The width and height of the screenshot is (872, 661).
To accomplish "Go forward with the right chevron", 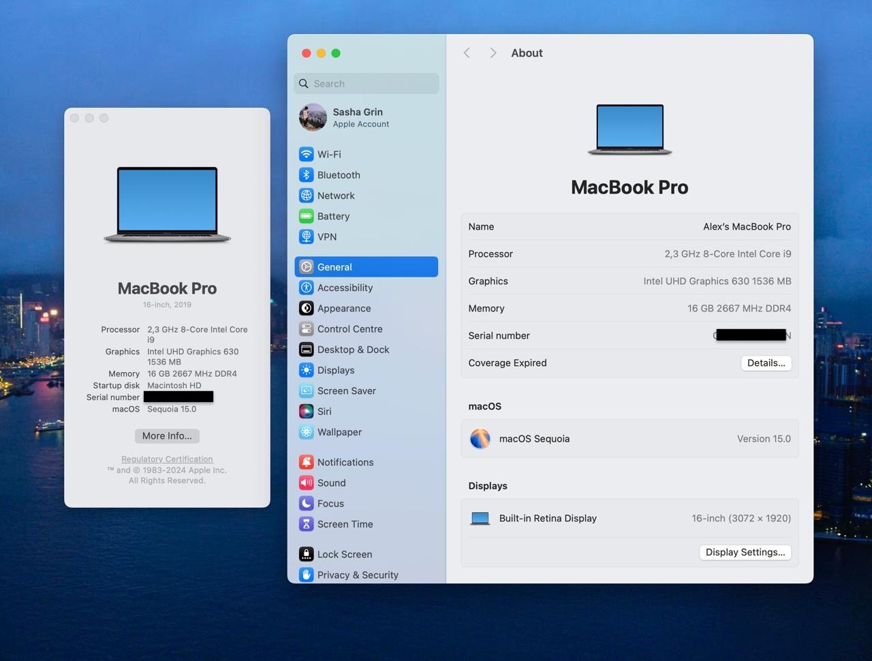I will 493,53.
